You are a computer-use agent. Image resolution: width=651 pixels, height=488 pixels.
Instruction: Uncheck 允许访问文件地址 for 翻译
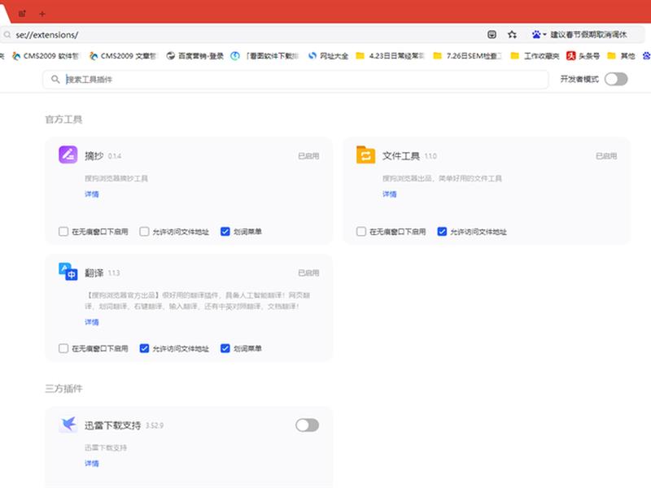tap(144, 349)
